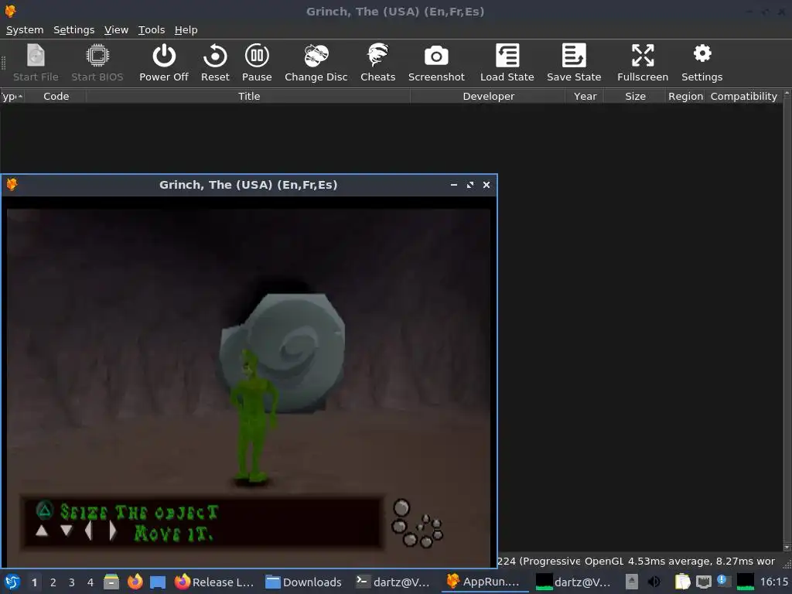792x594 pixels.
Task: Click the game list scrollbar down arrow
Action: pyautogui.click(x=787, y=547)
